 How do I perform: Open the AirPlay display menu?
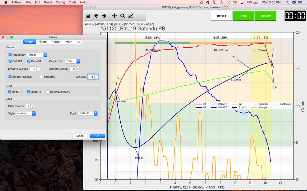(x=242, y=2)
